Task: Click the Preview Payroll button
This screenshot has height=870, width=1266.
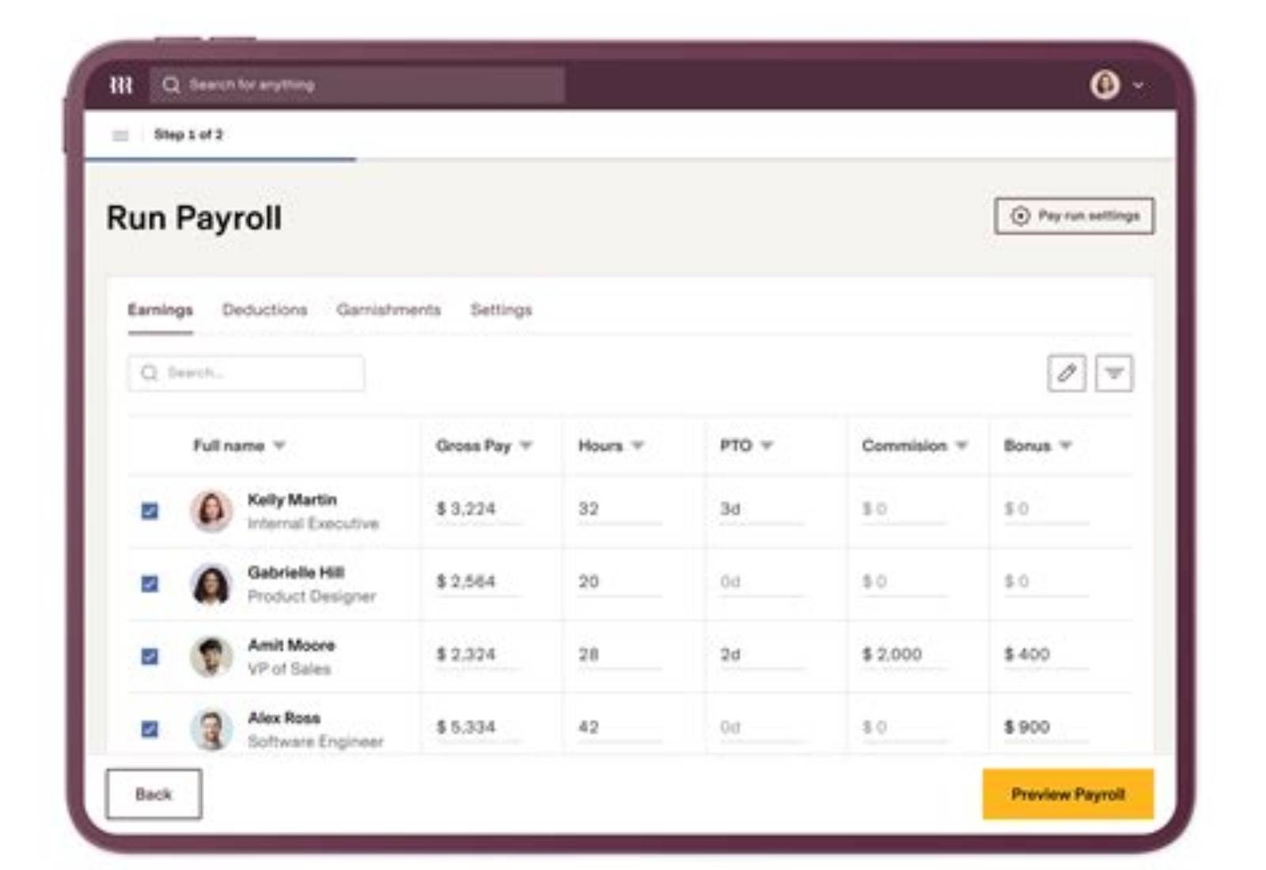Action: point(1068,794)
